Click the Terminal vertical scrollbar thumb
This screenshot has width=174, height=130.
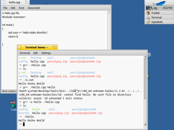pyautogui.click(x=145, y=111)
